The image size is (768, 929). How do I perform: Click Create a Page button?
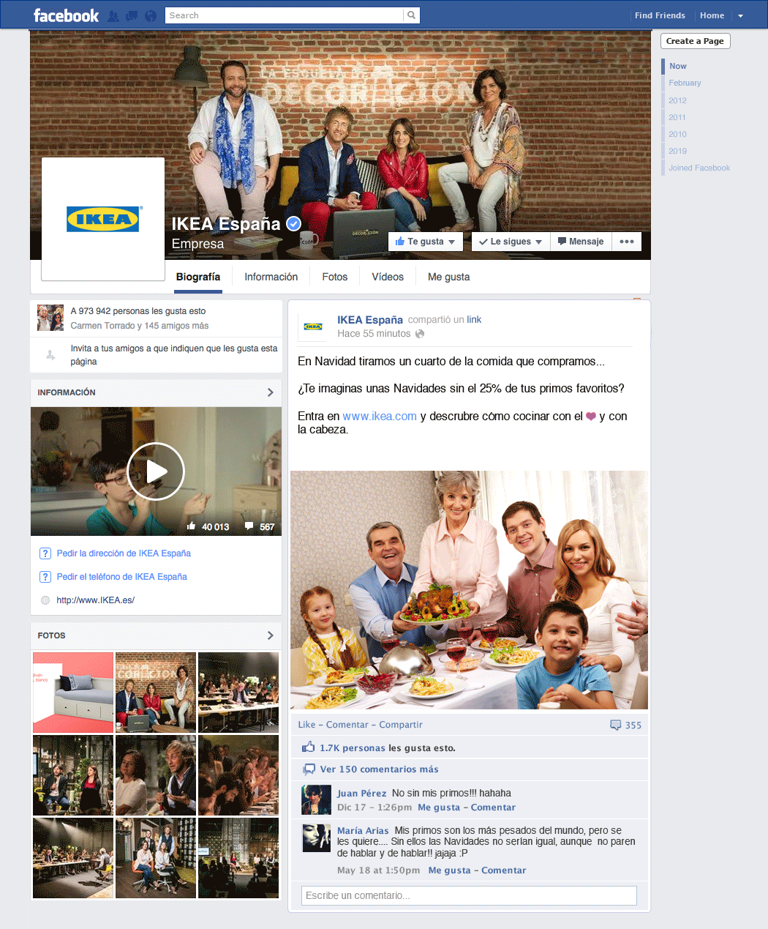click(695, 41)
